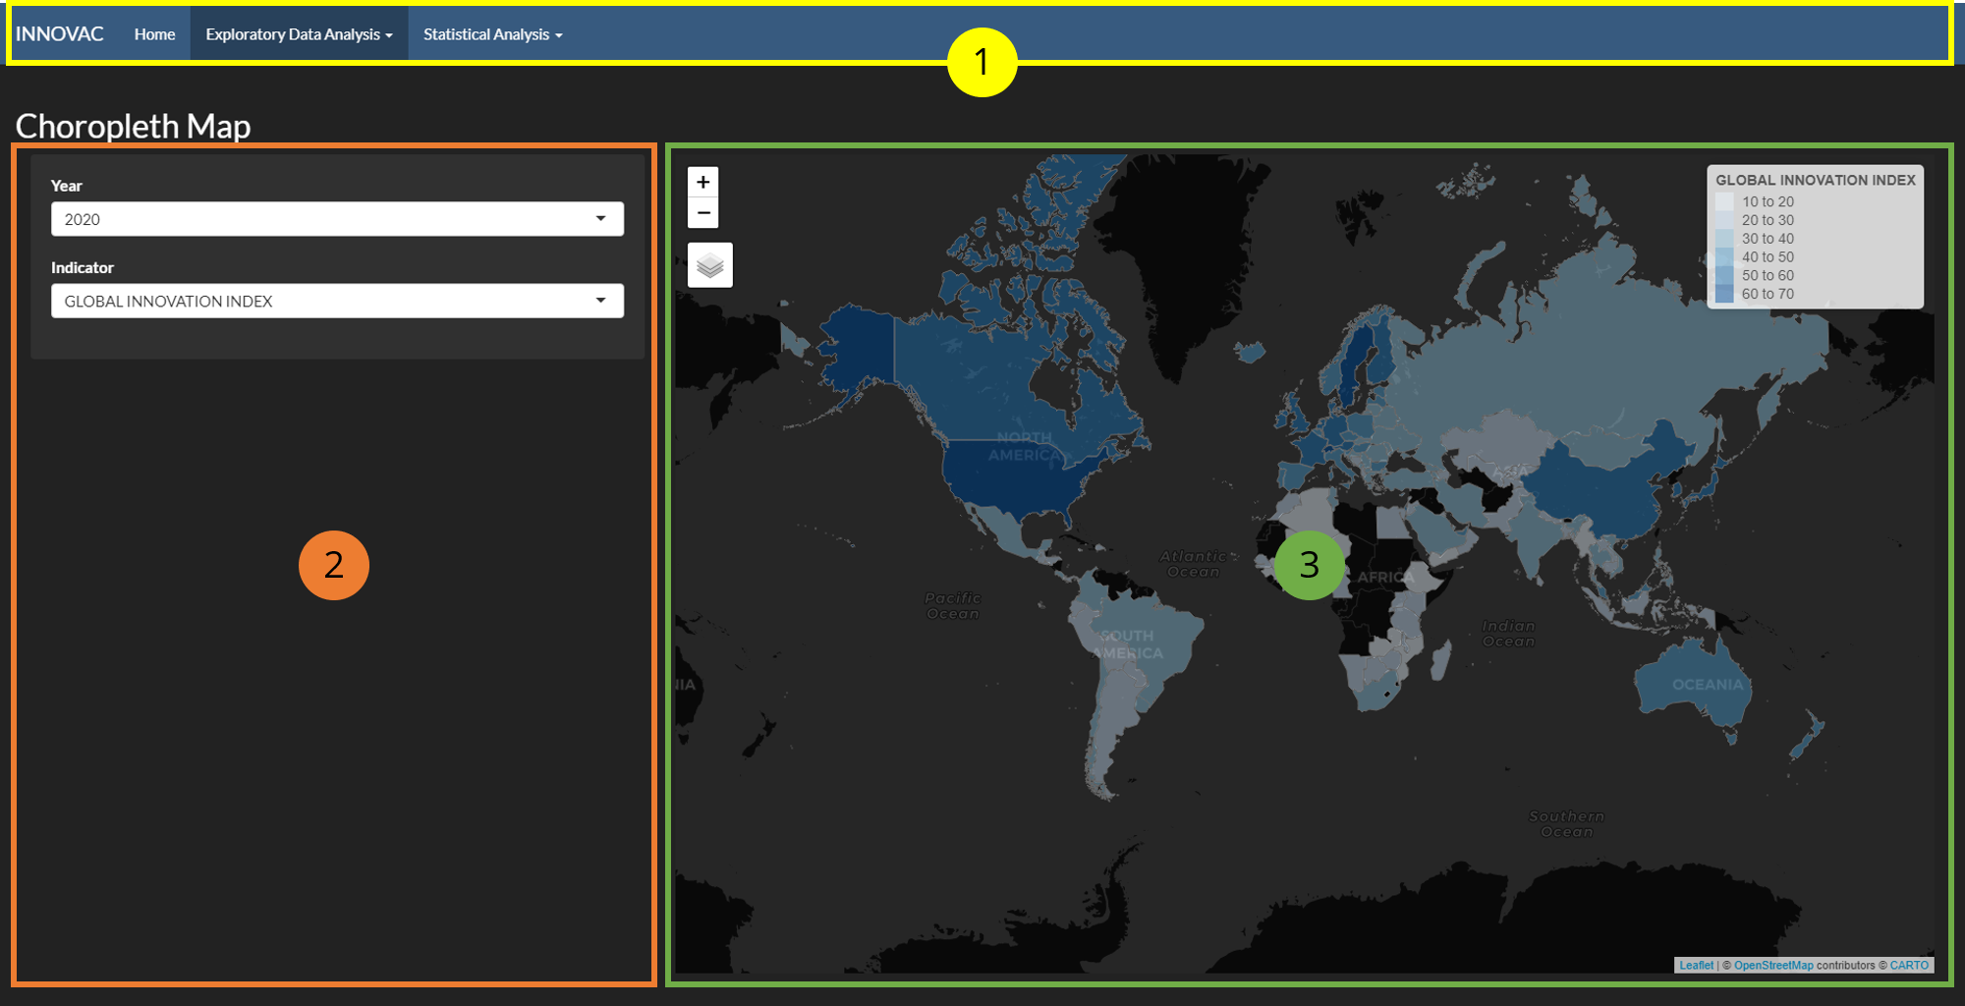Click the 10 to 20 legend swatch
The width and height of the screenshot is (1965, 1006).
(x=1724, y=202)
